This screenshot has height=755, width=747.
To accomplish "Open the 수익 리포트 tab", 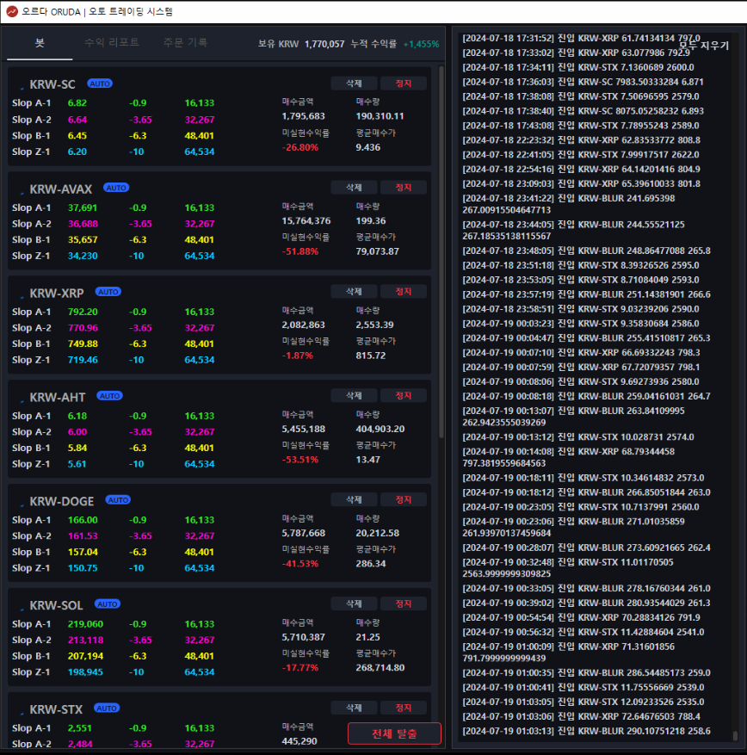I will tap(112, 42).
